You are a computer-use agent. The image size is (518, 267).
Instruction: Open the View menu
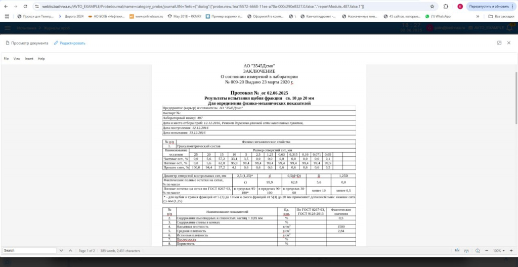pos(17,59)
